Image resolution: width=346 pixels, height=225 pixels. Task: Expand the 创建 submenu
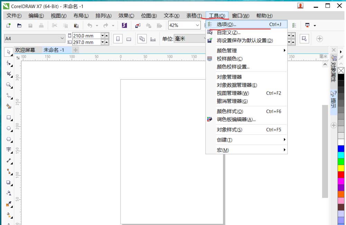246,139
